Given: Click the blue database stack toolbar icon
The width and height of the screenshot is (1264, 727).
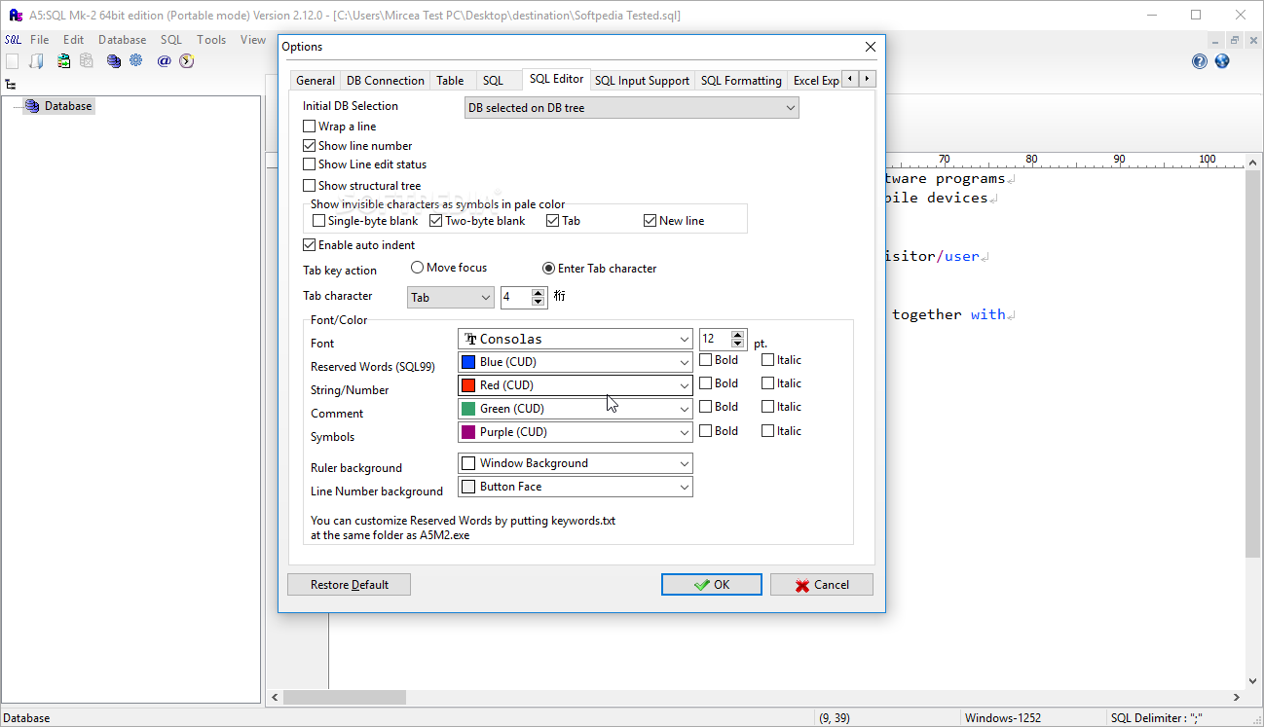Looking at the screenshot, I should [114, 61].
